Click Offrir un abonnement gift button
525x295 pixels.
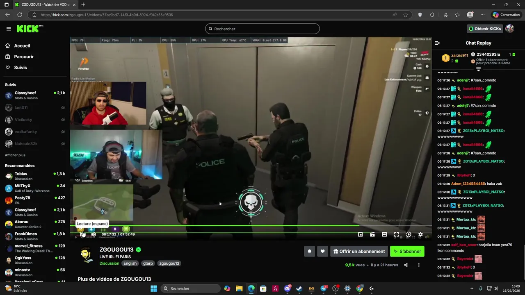359,252
